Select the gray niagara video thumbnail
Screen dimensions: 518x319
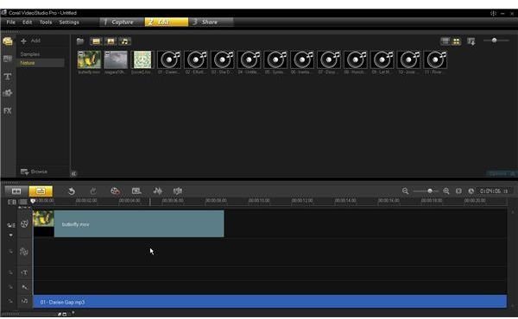click(x=116, y=59)
